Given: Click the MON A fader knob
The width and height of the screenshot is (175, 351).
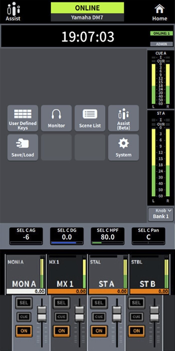Looking at the screenshot, I should pyautogui.click(x=42, y=314).
